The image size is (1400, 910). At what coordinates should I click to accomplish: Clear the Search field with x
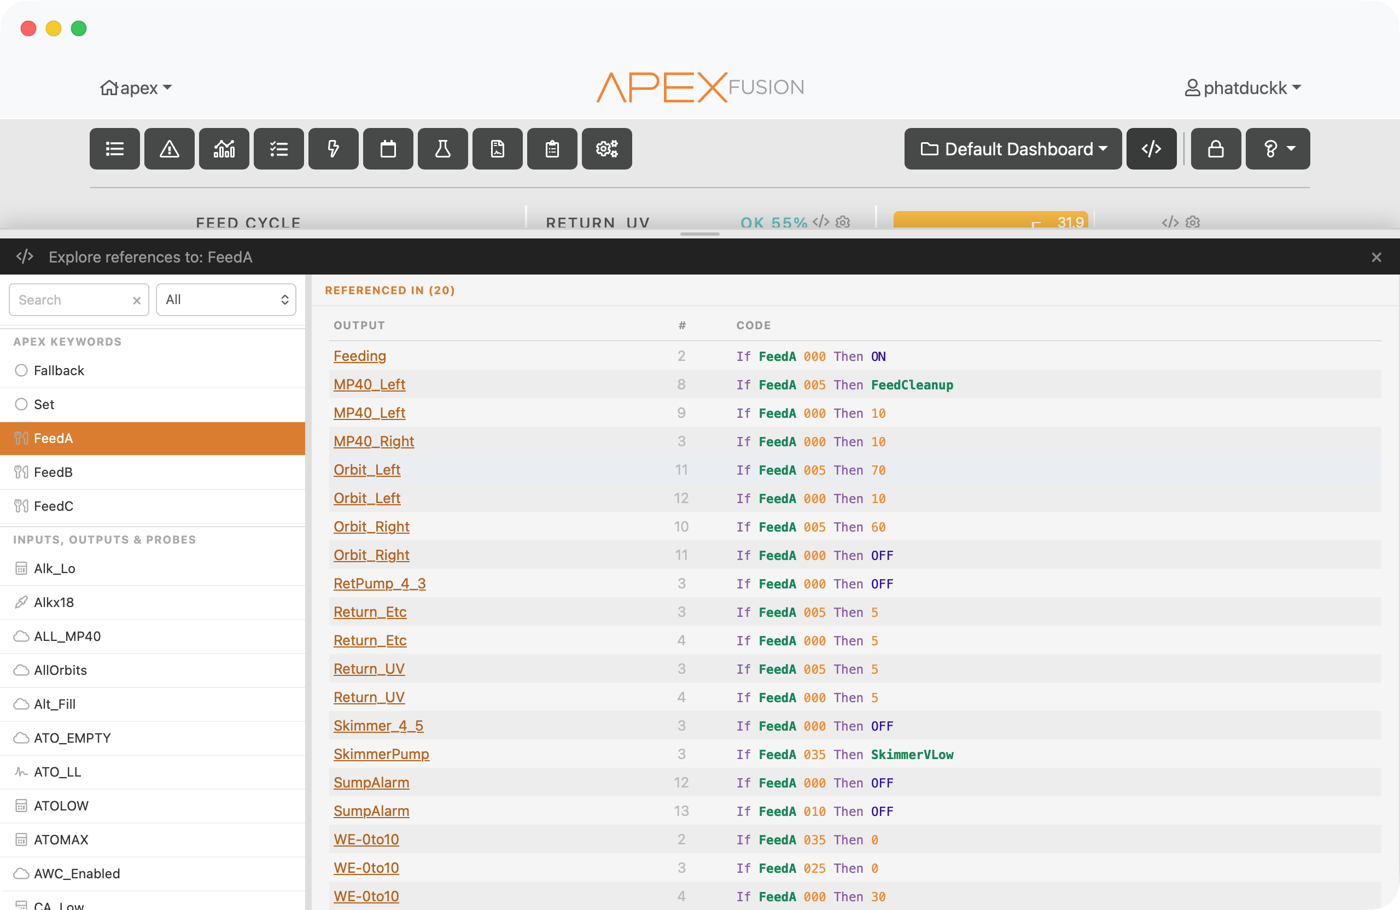point(137,301)
